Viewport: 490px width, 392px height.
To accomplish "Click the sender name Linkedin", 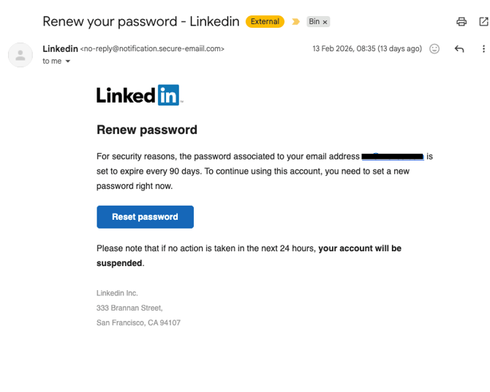I will pos(59,49).
